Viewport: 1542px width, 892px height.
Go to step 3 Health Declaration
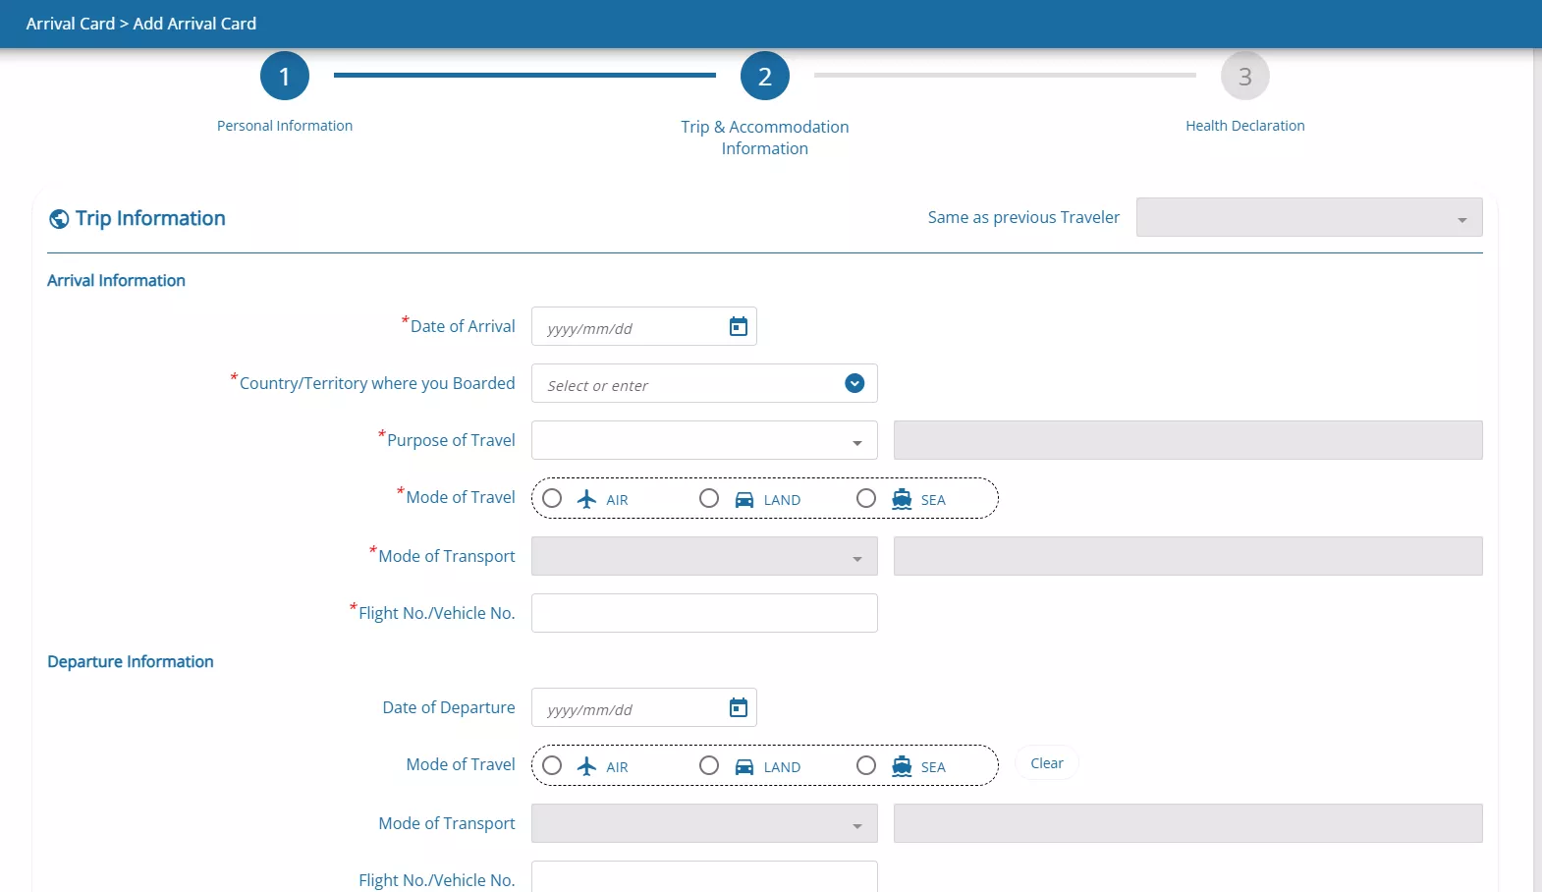pos(1244,77)
